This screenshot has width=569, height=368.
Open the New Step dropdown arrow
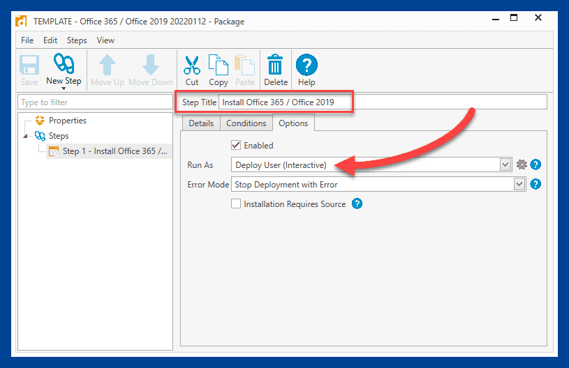click(x=64, y=89)
